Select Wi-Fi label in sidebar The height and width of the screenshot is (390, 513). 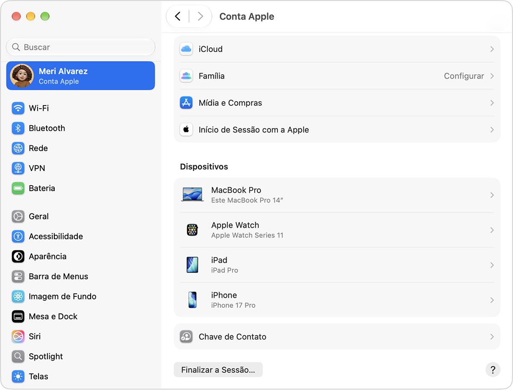click(x=39, y=108)
